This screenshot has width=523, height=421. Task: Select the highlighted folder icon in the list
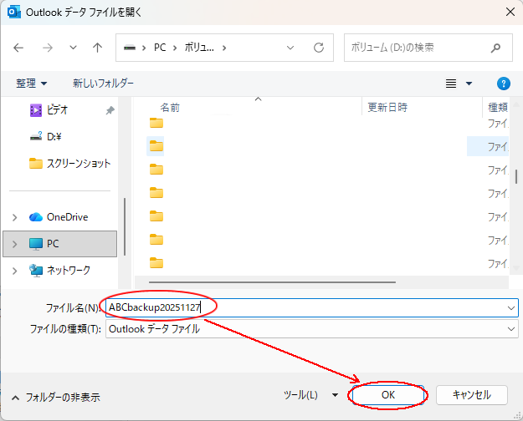156,146
